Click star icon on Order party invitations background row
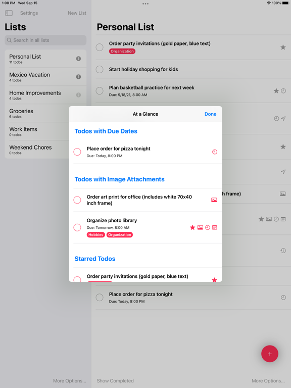The width and height of the screenshot is (291, 388). [283, 47]
